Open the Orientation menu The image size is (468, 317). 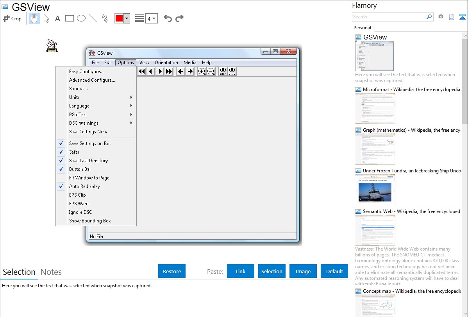pyautogui.click(x=166, y=63)
